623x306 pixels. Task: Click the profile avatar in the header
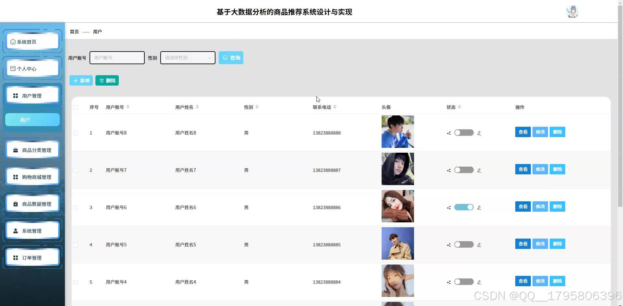[572, 12]
